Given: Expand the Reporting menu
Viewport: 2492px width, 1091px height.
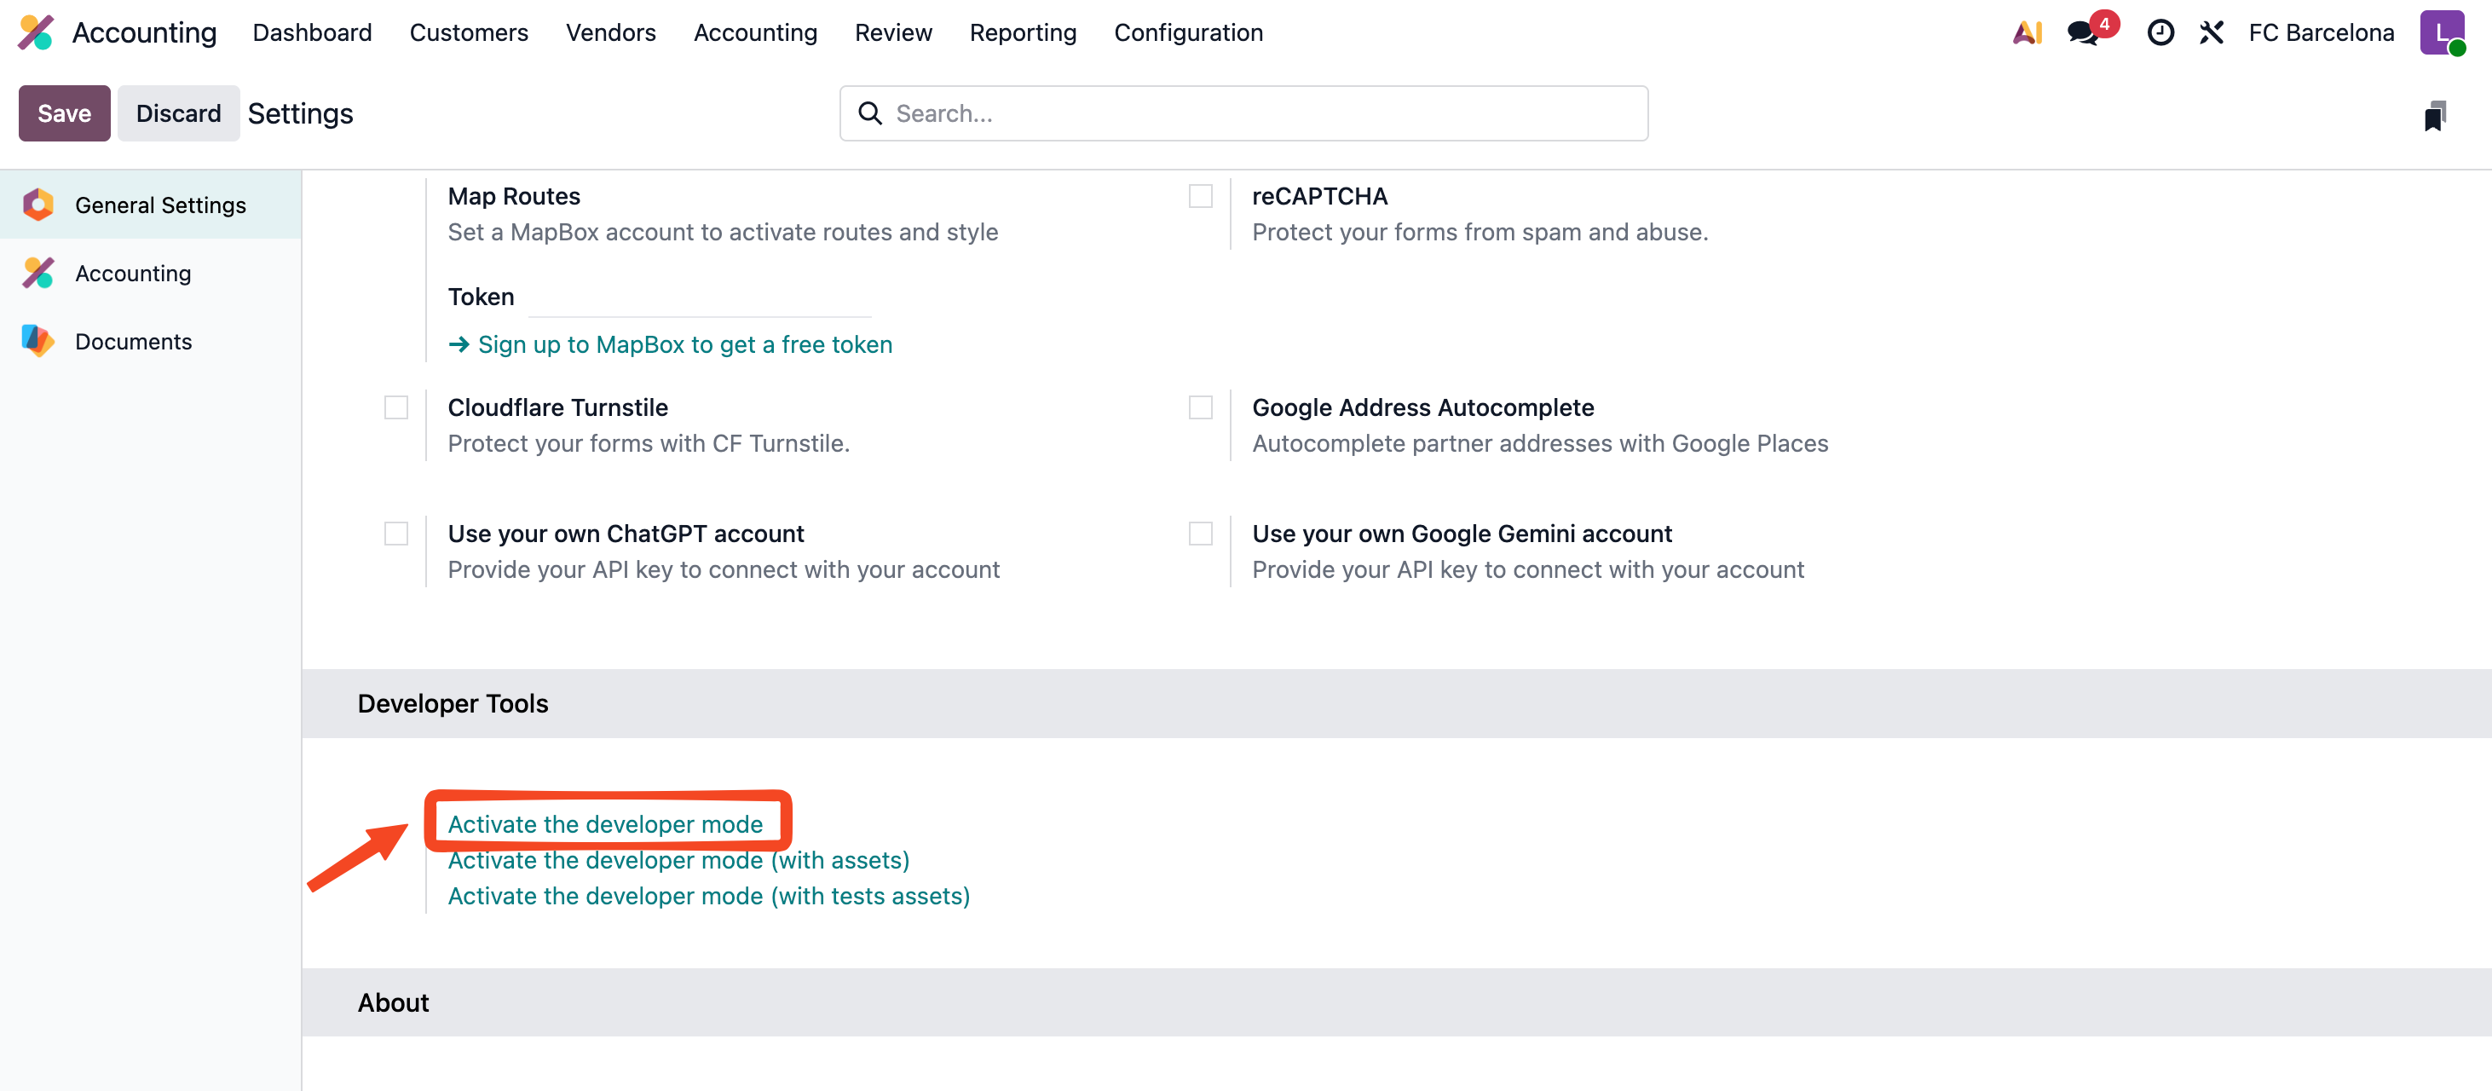Looking at the screenshot, I should click(x=1023, y=32).
